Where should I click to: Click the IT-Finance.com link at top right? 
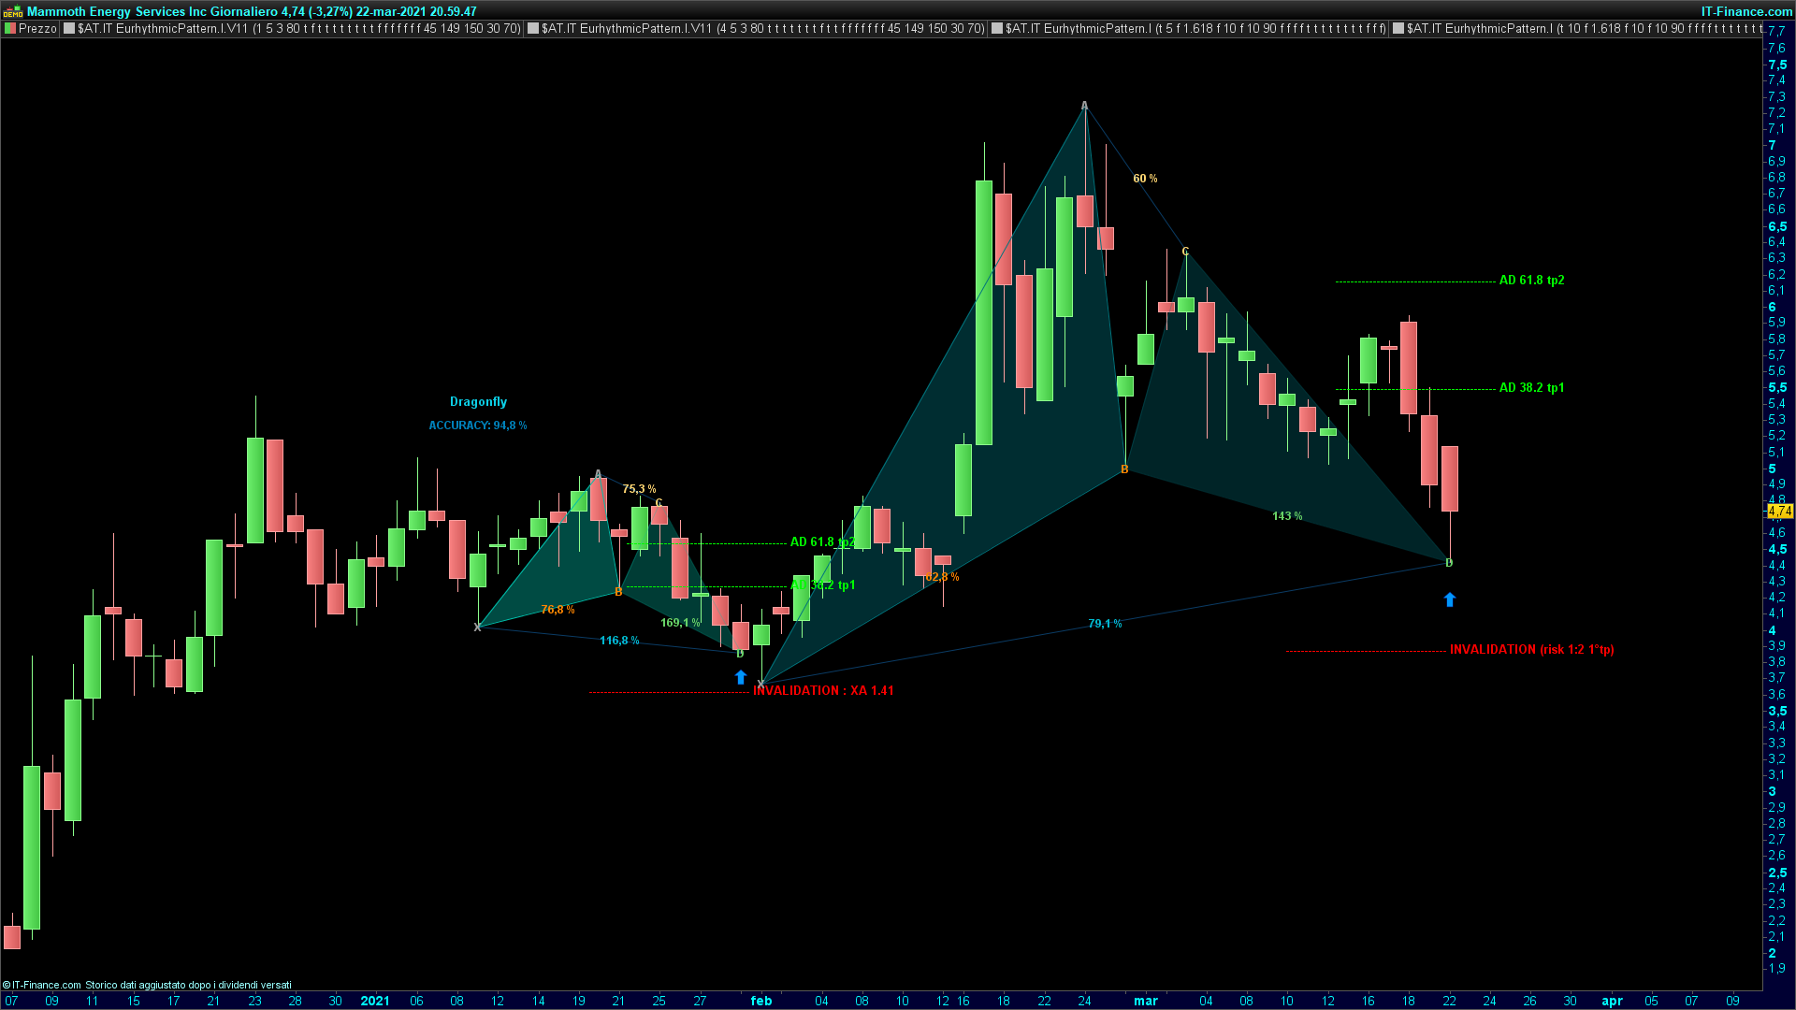(x=1746, y=11)
